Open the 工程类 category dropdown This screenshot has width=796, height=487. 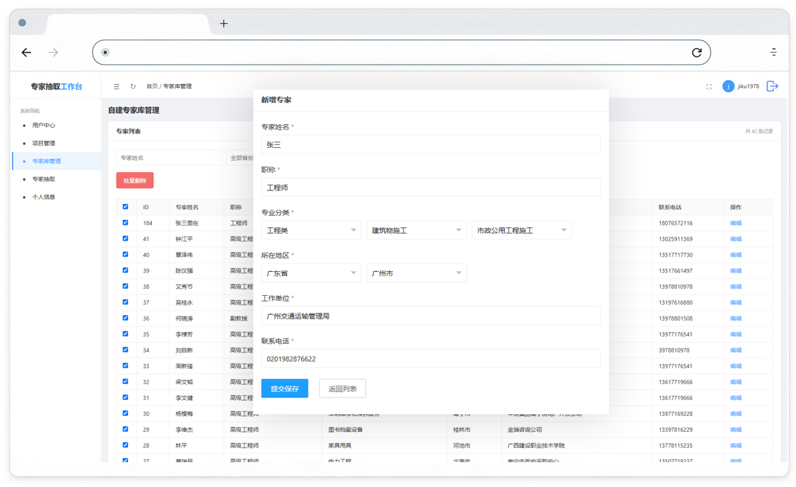click(x=311, y=230)
